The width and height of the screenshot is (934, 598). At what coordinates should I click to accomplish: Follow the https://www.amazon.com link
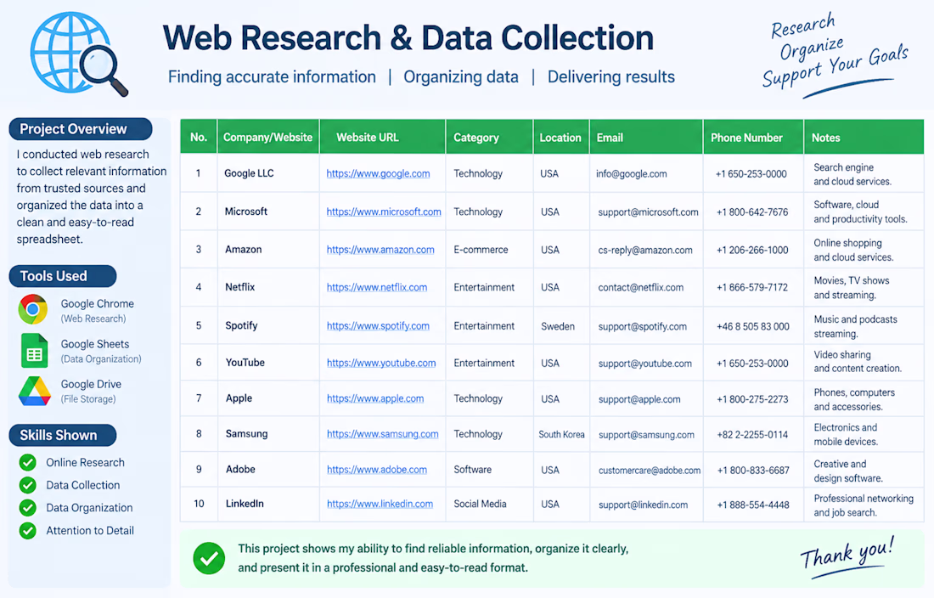coord(380,250)
